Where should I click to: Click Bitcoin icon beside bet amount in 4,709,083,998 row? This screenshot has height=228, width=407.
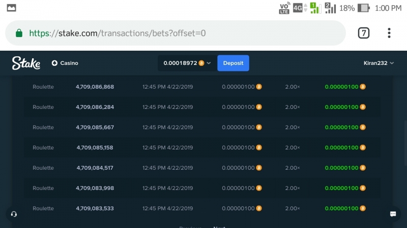coord(259,188)
